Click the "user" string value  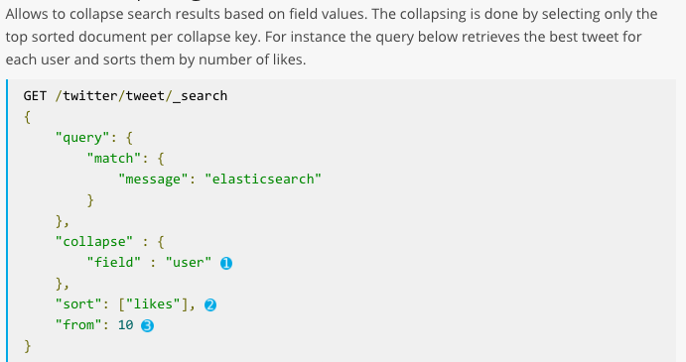189,262
